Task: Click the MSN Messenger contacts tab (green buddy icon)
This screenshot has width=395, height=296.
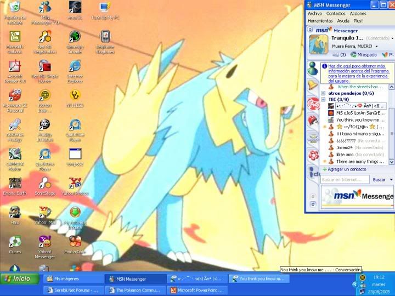Action: tap(313, 68)
